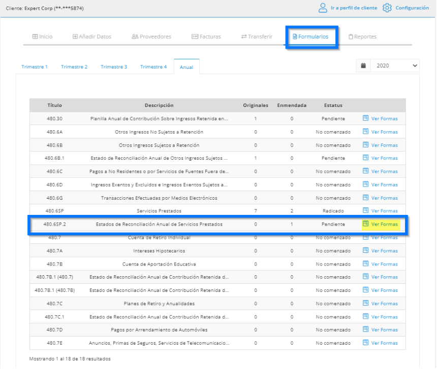
Task: Click the calendar icon beside year 2020
Action: [x=364, y=66]
